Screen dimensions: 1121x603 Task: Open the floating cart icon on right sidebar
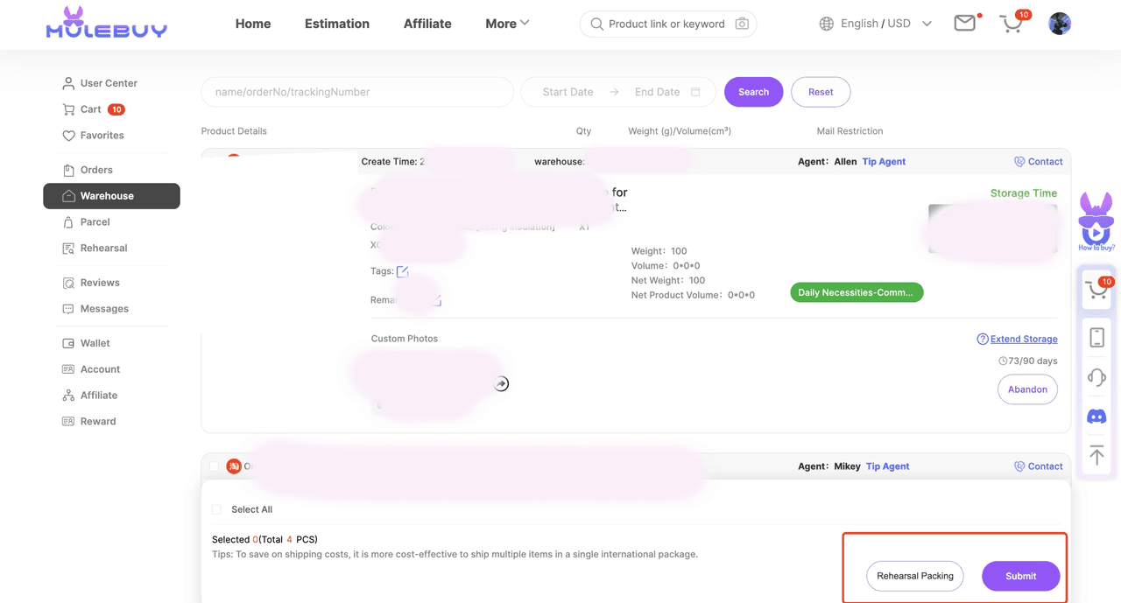point(1097,289)
